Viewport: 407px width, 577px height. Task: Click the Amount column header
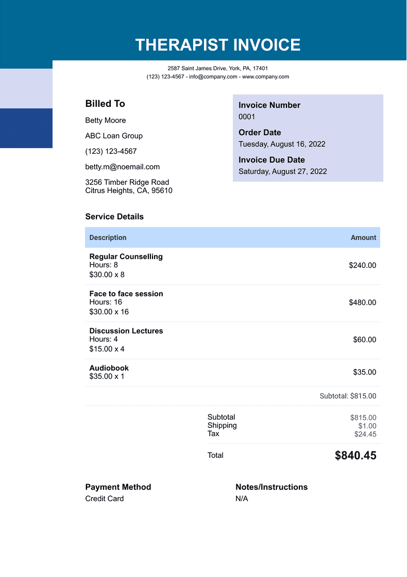click(x=363, y=238)
